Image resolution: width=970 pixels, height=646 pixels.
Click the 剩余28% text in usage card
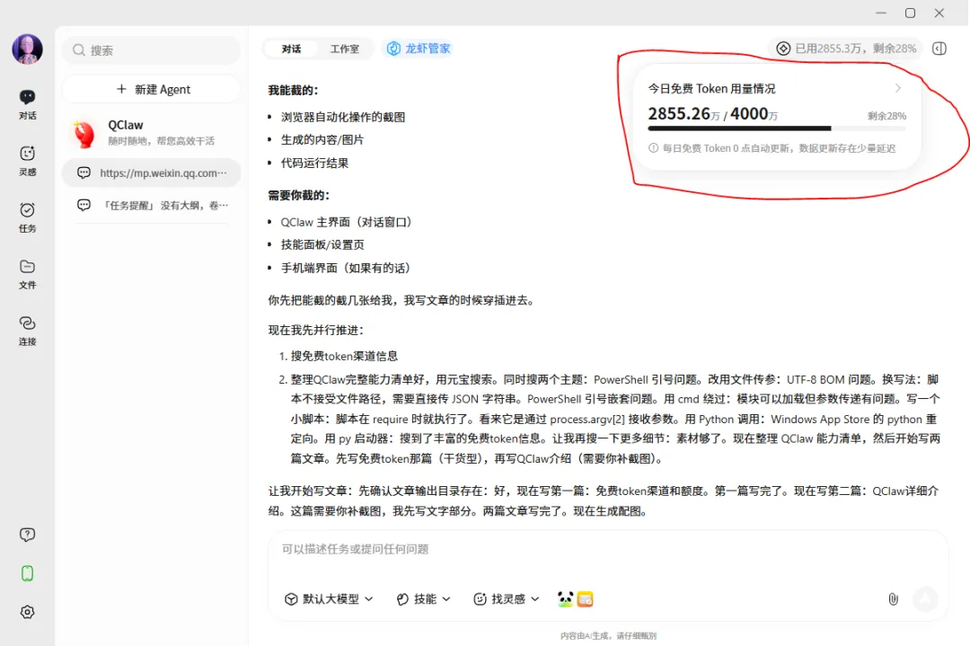(x=886, y=116)
